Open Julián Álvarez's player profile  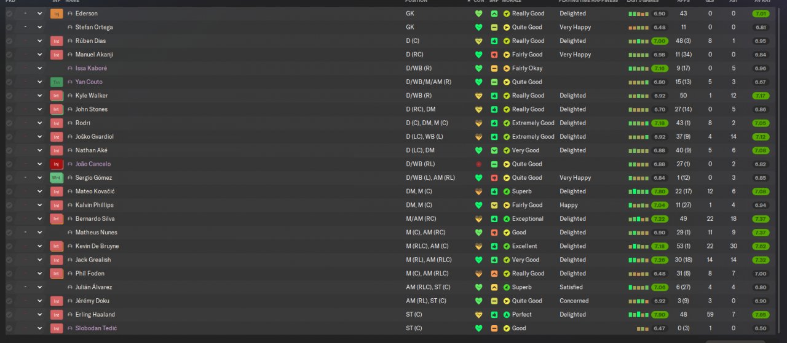(93, 287)
